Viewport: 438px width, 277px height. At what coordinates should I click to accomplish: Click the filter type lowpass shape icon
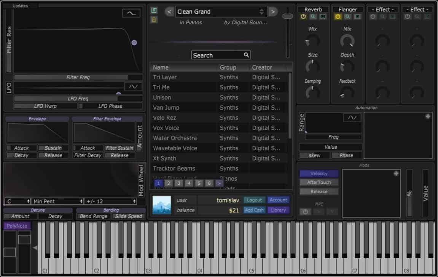point(131,13)
